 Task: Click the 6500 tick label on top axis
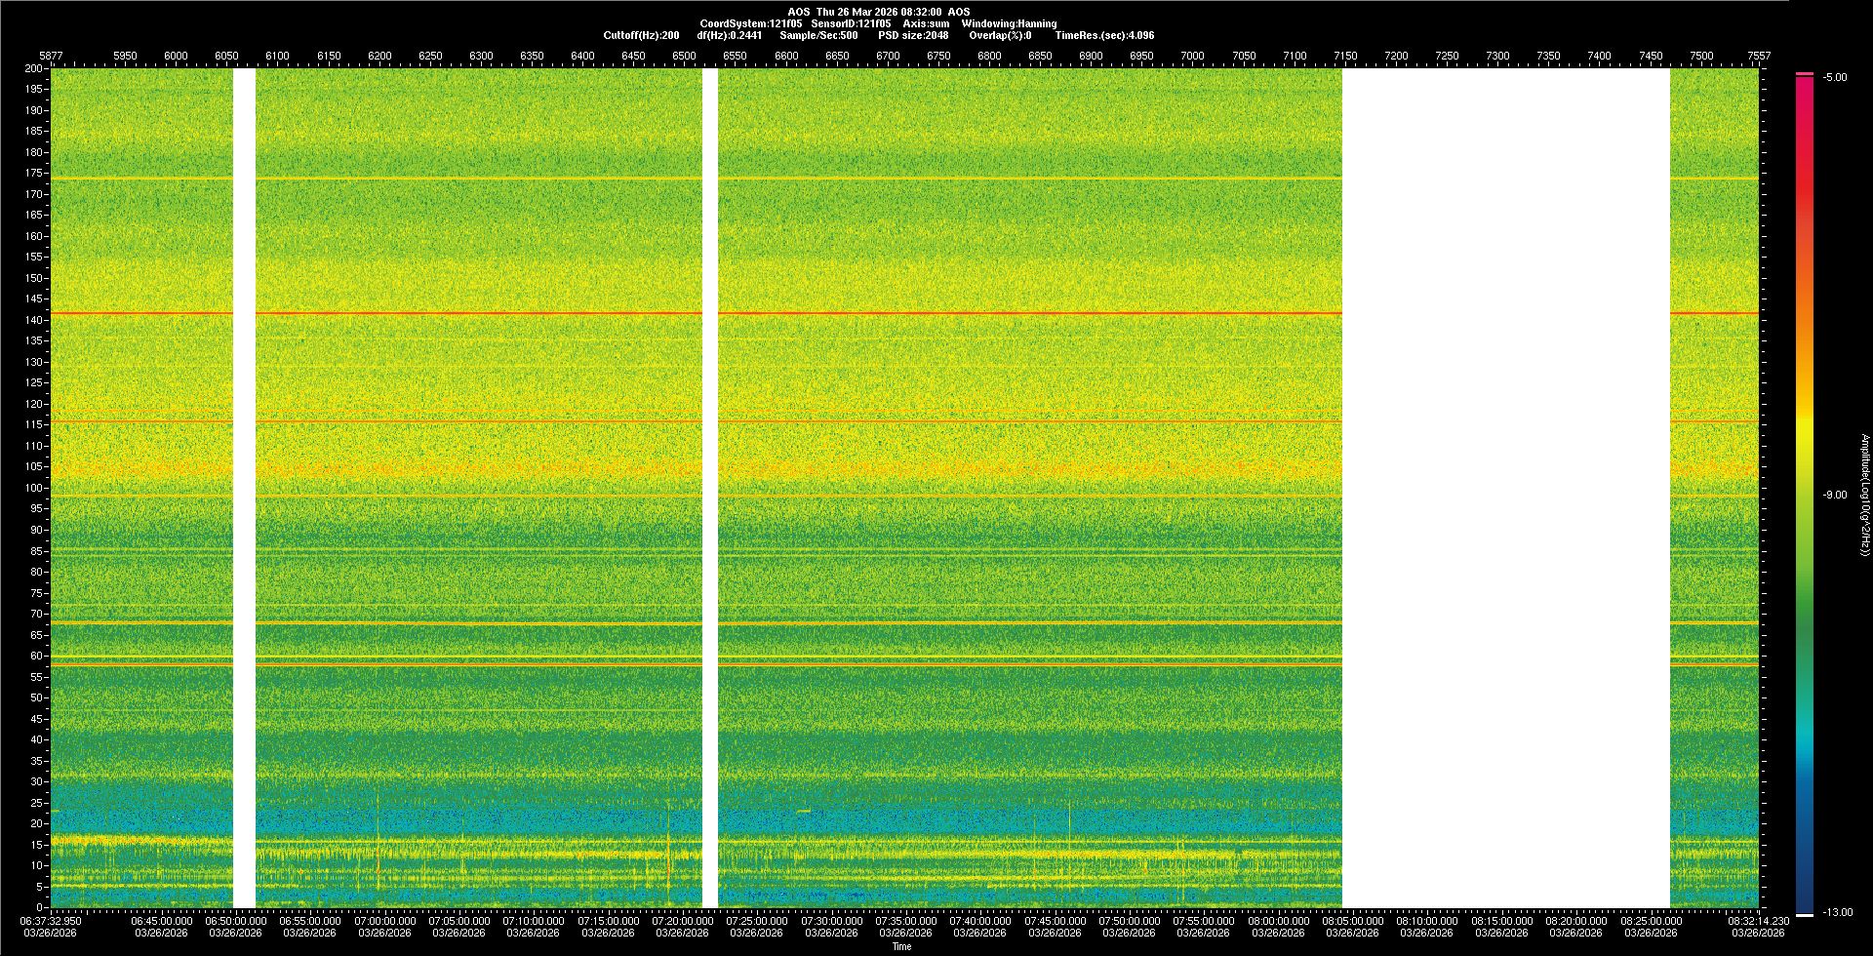click(x=684, y=56)
